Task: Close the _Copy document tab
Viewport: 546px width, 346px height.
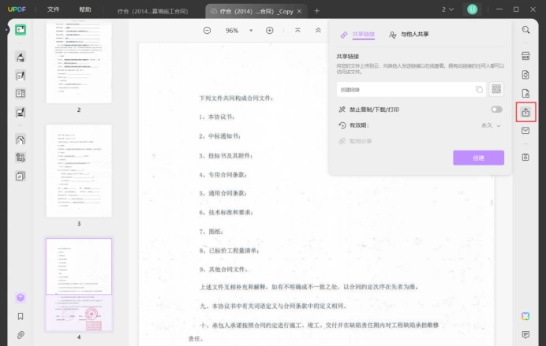Action: pos(299,11)
